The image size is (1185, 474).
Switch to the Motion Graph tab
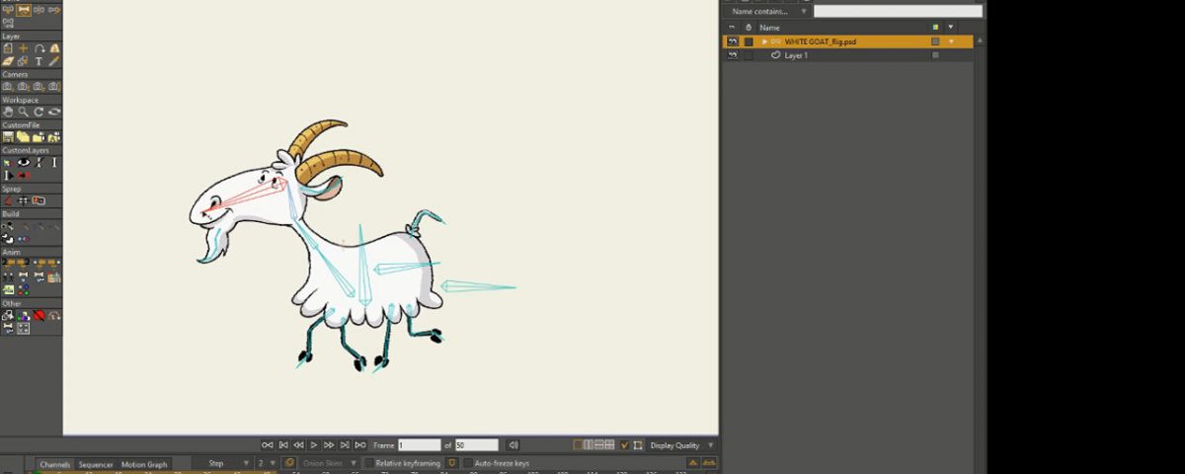(x=144, y=464)
